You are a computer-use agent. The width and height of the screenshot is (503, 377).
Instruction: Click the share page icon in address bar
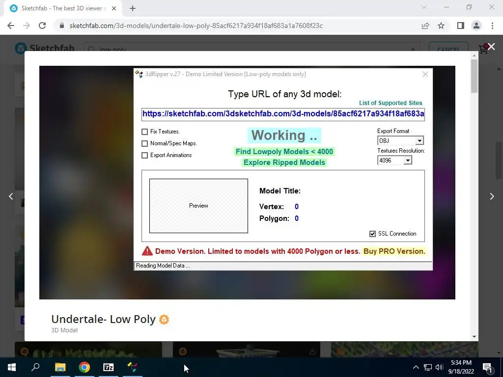click(425, 26)
